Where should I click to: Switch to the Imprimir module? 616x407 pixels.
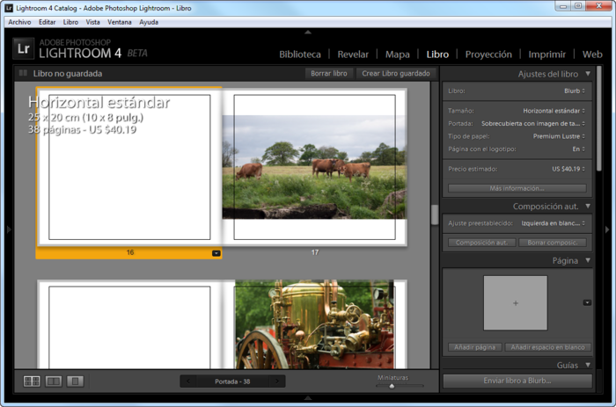click(546, 55)
